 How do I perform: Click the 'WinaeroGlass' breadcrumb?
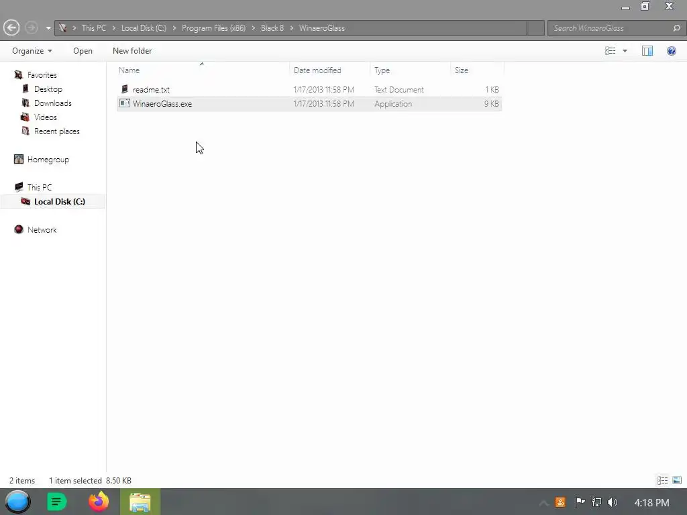pyautogui.click(x=321, y=28)
